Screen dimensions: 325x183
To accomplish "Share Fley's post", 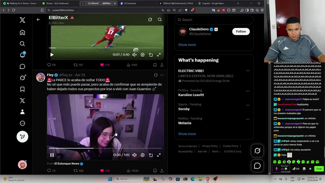I will point(162,171).
